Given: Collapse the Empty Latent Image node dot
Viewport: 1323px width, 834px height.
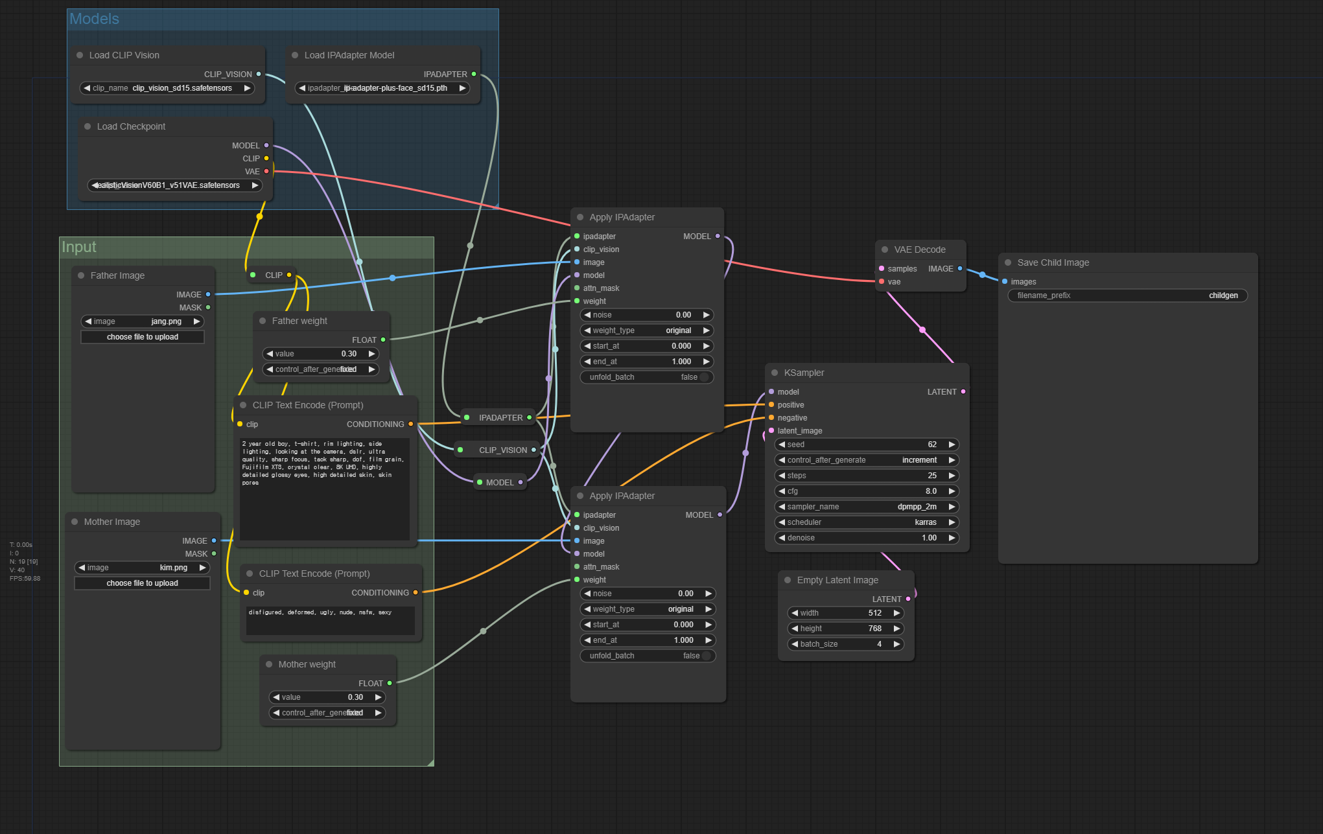Looking at the screenshot, I should point(788,580).
